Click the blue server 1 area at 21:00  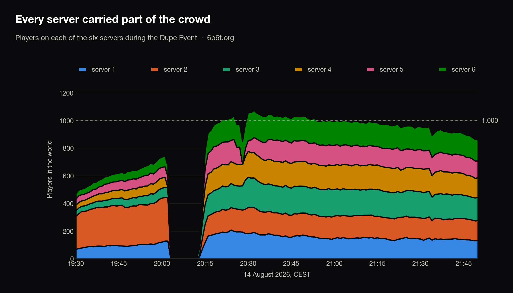pos(334,249)
